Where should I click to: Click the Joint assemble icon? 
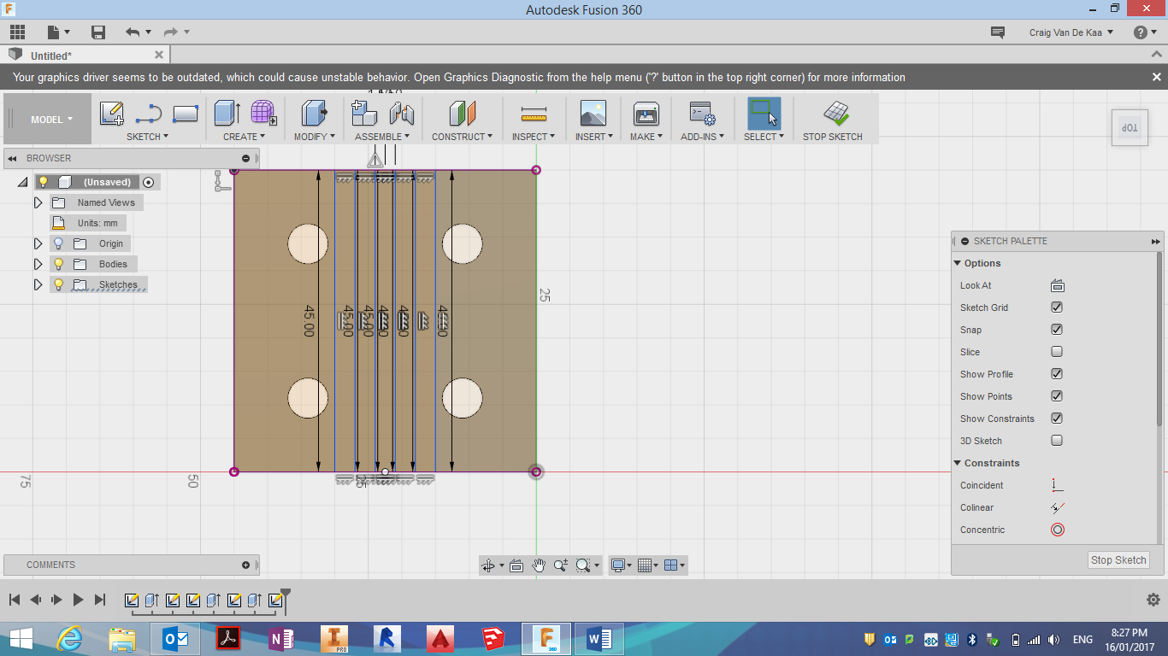point(401,113)
